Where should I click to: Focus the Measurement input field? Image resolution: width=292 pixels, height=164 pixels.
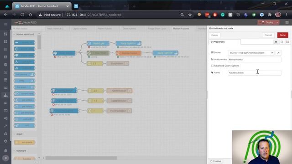coord(255,60)
